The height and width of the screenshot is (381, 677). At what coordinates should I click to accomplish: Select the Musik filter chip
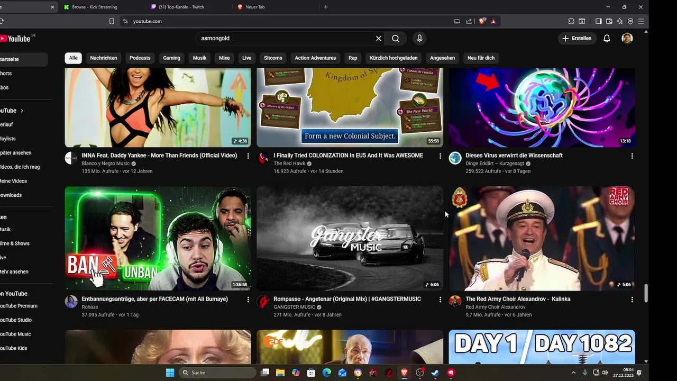(x=199, y=58)
